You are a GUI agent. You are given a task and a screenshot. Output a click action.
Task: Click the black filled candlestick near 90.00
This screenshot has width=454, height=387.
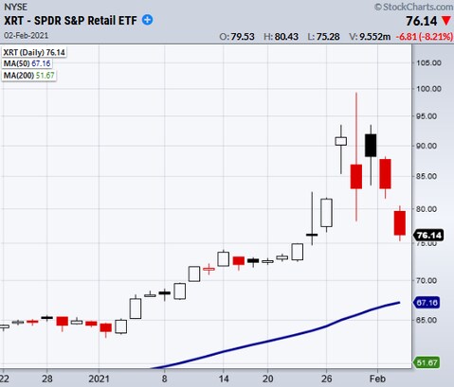(371, 146)
